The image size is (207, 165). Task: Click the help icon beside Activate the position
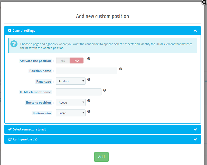[89, 59]
